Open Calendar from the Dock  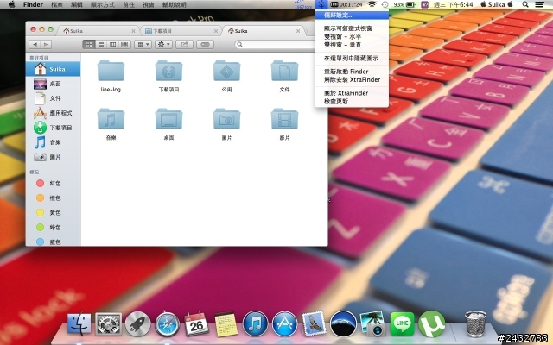click(x=196, y=323)
